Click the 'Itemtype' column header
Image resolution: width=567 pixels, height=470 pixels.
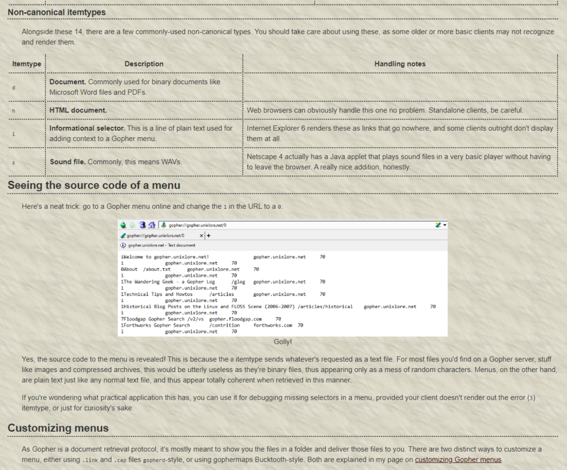tap(27, 64)
